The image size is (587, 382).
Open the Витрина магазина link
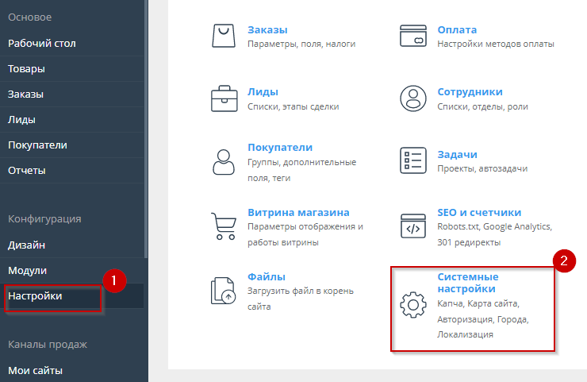click(x=298, y=212)
